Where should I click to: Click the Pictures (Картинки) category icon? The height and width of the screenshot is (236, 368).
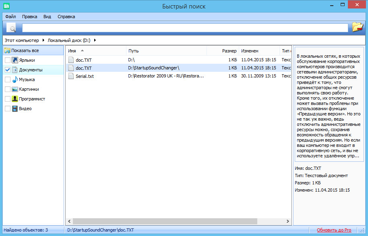coord(15,89)
